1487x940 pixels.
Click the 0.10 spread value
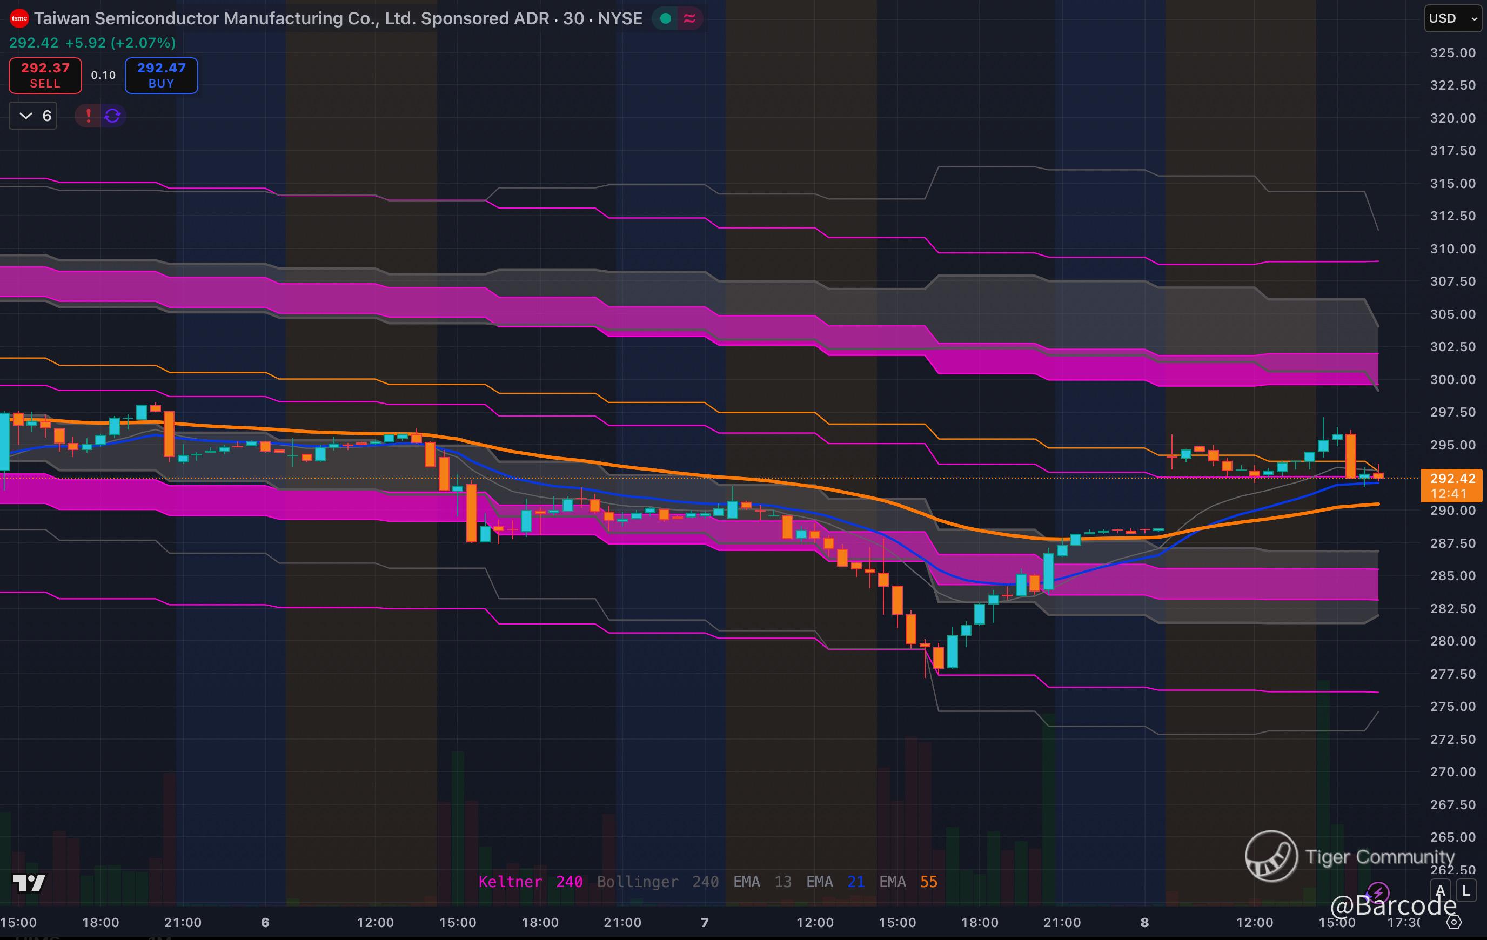tap(103, 75)
